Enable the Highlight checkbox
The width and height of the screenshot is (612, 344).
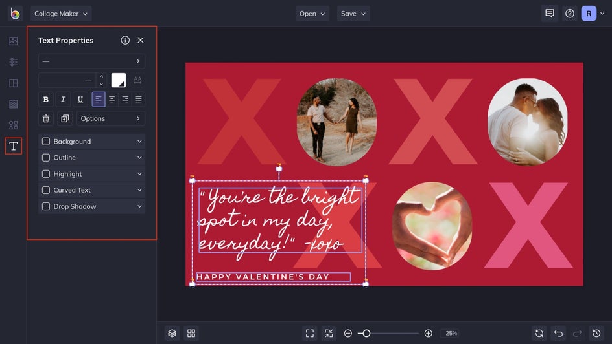click(45, 174)
